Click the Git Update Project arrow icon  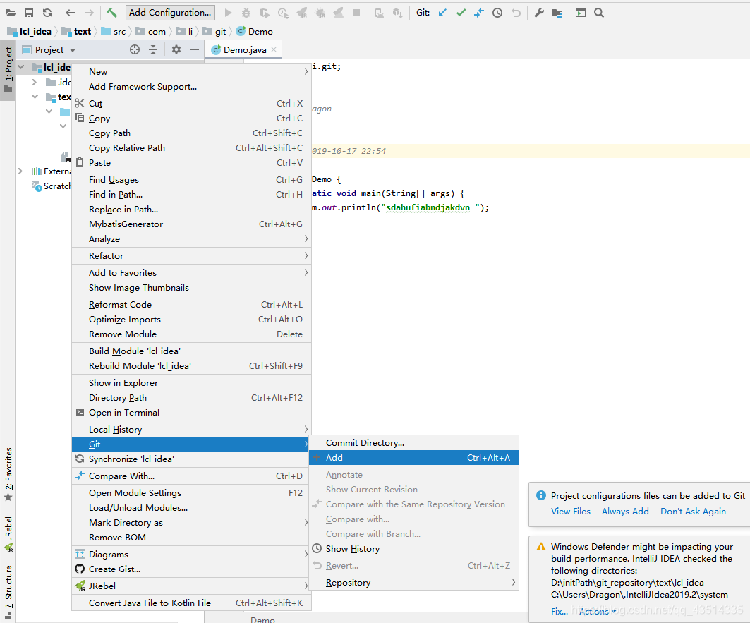(x=443, y=13)
